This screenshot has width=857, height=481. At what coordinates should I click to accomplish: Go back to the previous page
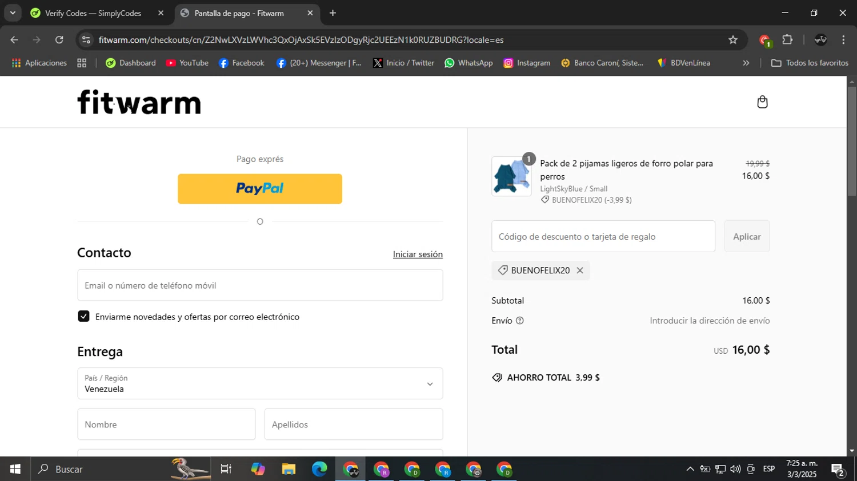point(14,40)
